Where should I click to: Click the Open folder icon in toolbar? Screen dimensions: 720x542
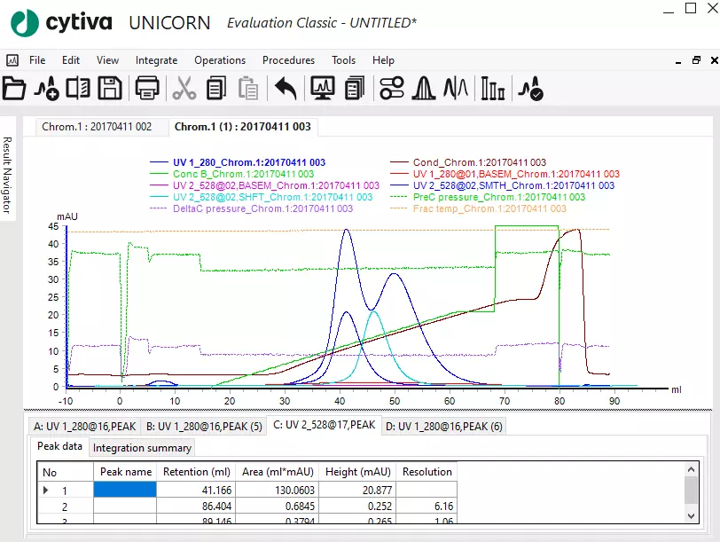[14, 88]
